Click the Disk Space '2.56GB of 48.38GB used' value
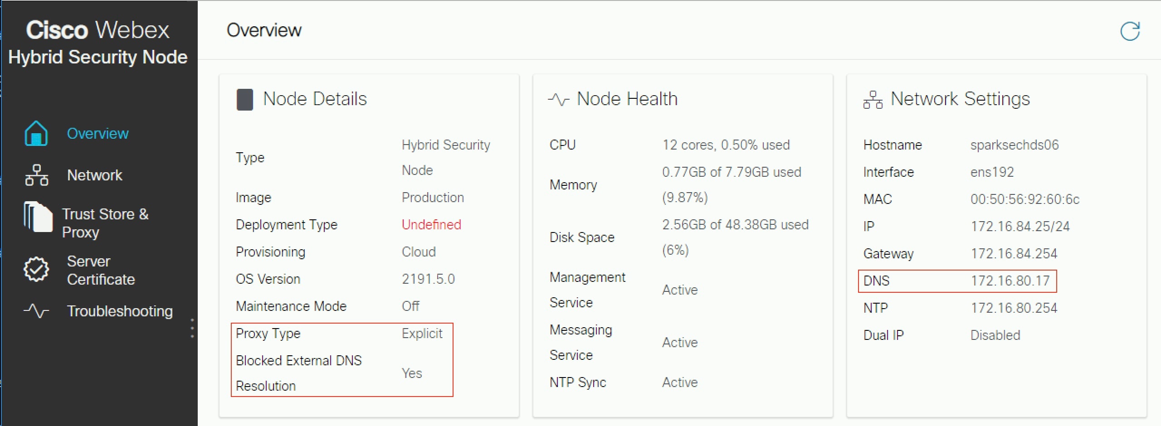The width and height of the screenshot is (1161, 426). pos(735,237)
